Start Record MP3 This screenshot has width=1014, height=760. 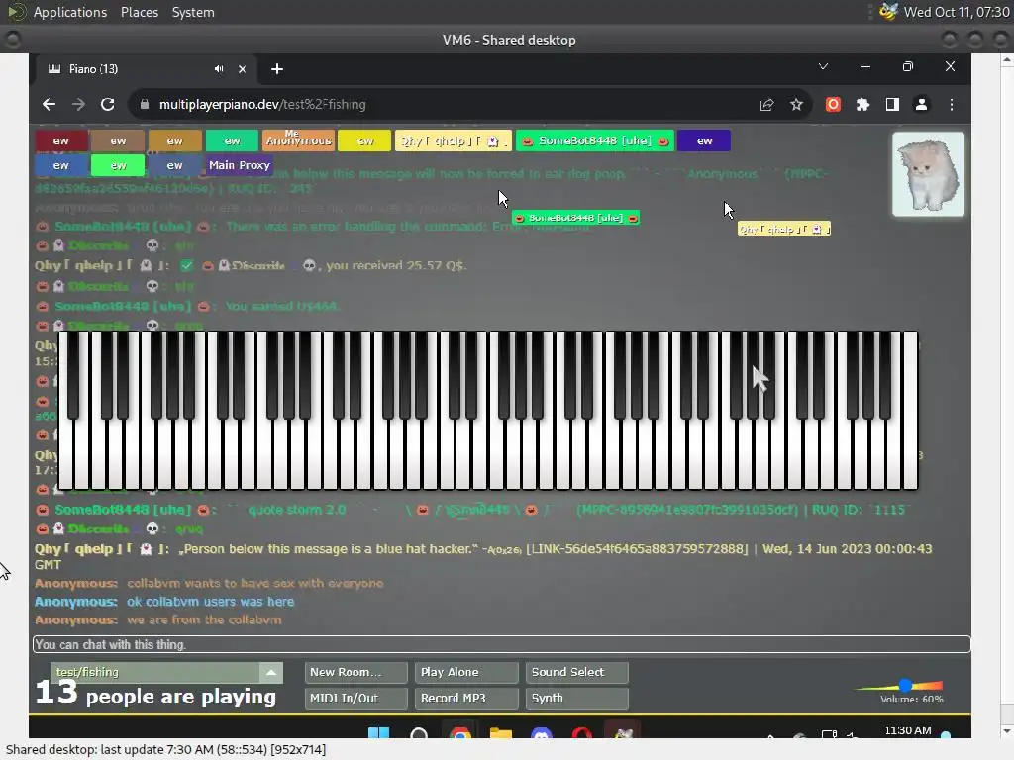[466, 698]
